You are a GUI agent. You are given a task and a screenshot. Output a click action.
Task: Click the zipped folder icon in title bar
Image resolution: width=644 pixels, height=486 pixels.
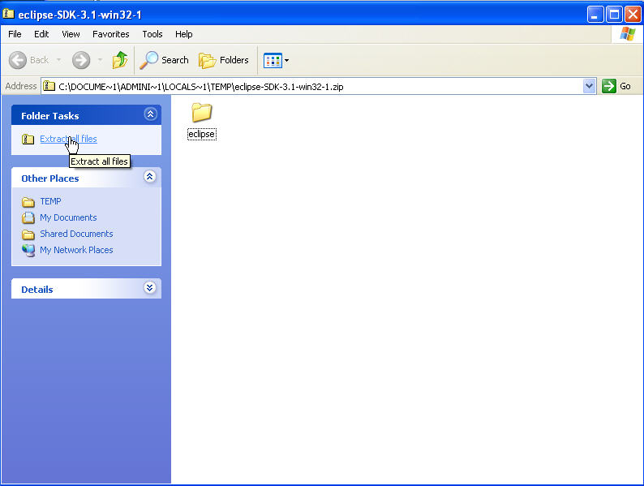pos(8,14)
